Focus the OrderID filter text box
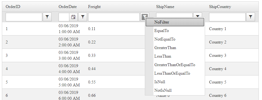Viewport: 262px width, 100px height. click(24, 17)
